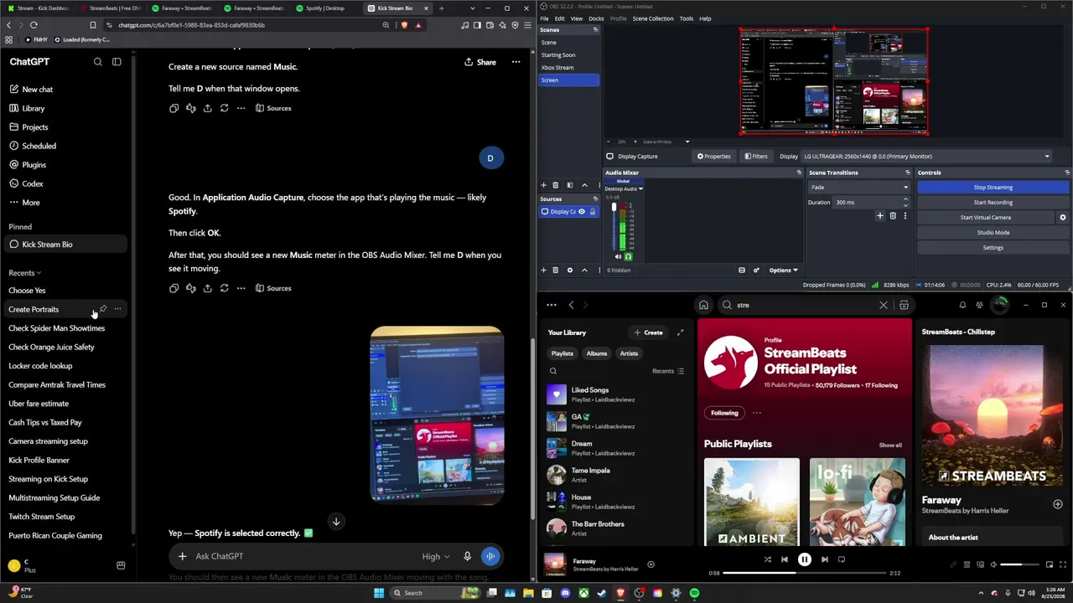Bookmark this page in the address bar
The height and width of the screenshot is (603, 1073).
[x=93, y=25]
